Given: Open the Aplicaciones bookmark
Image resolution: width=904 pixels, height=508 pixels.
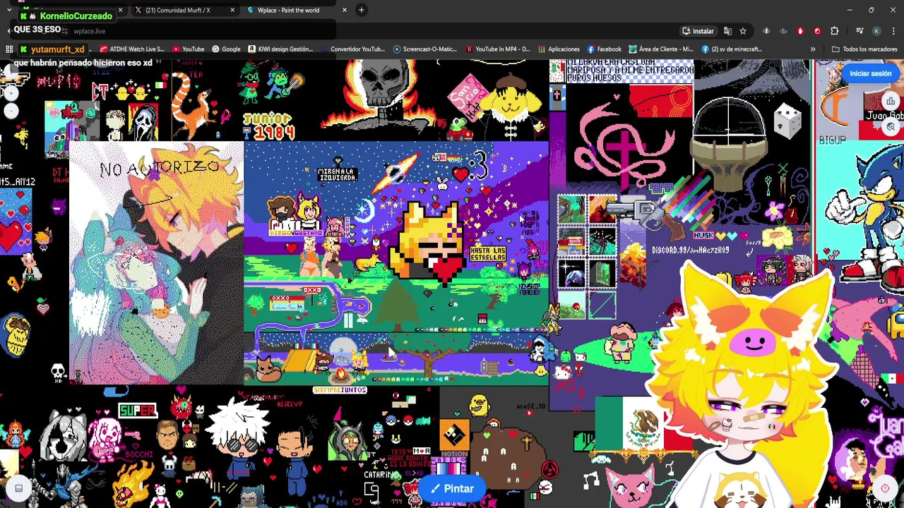Looking at the screenshot, I should click(558, 49).
